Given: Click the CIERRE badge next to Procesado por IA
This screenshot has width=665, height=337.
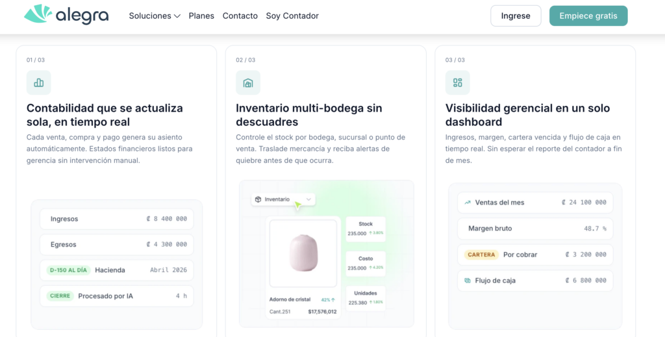Looking at the screenshot, I should click(x=60, y=296).
